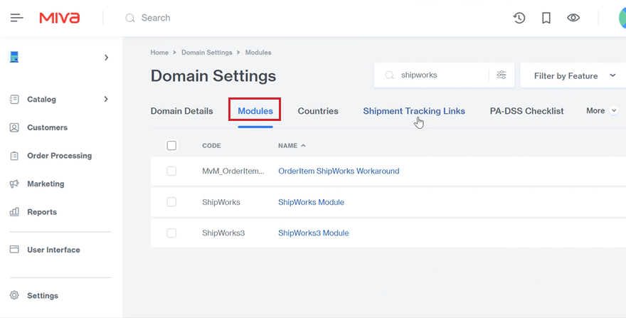Open the history clock icon
This screenshot has height=318, width=626.
pyautogui.click(x=519, y=18)
